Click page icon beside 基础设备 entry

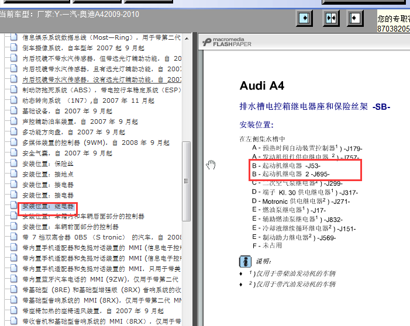pos(14,110)
